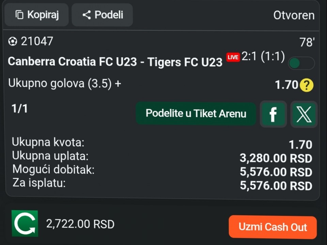327x245 pixels.
Task: Click the Mogući dobitak amount value
Action: 276,172
